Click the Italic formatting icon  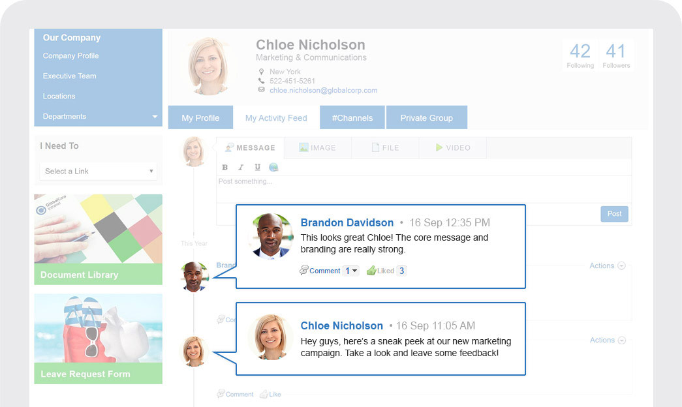(241, 168)
